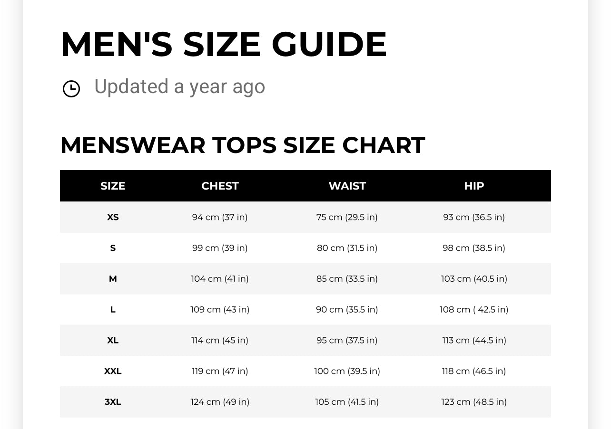This screenshot has width=611, height=429.
Task: Select the 3XL size row label
Action: (x=113, y=402)
